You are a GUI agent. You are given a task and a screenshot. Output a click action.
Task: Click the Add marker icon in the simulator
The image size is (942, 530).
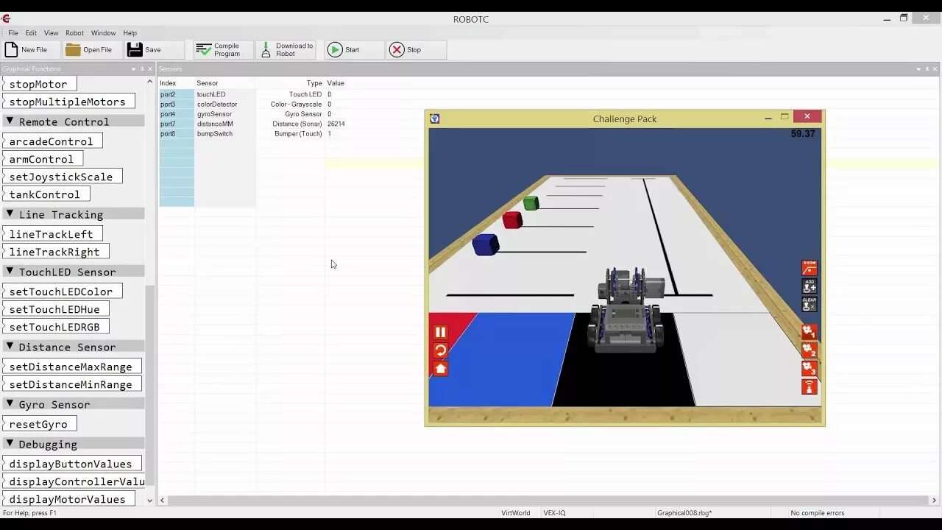(810, 286)
